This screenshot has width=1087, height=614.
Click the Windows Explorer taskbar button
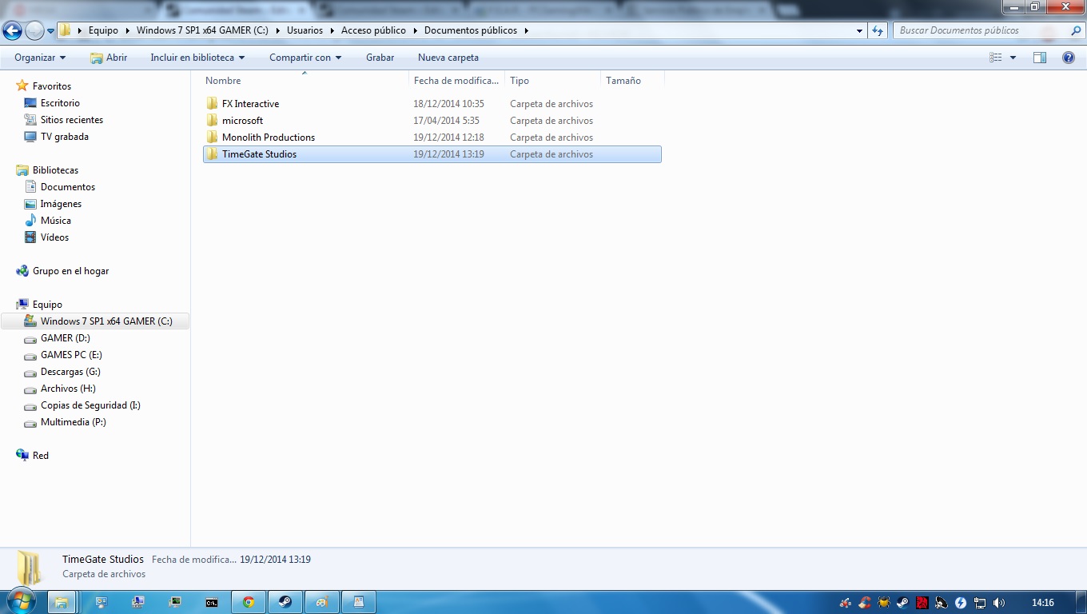[x=61, y=602]
